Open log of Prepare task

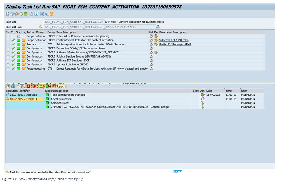[24, 44]
